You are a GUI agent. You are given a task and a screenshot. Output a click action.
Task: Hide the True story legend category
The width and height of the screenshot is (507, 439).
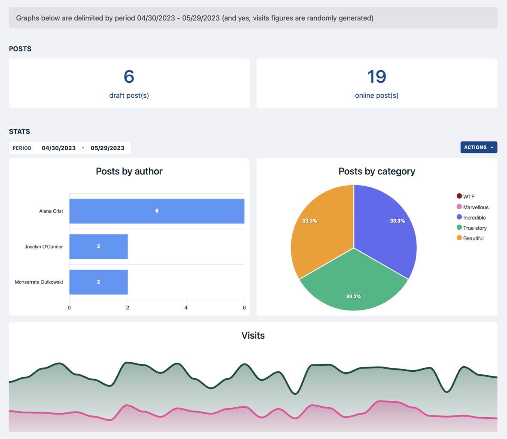tap(471, 228)
